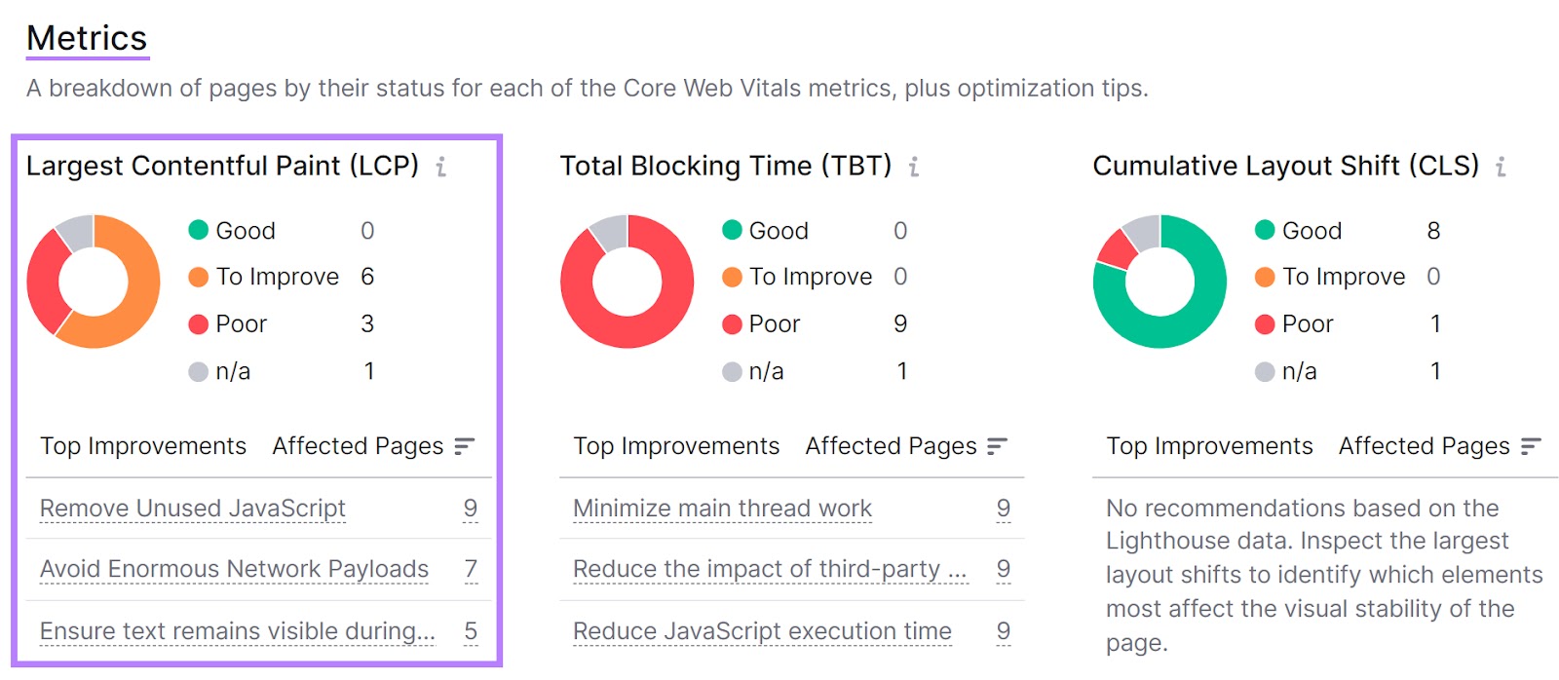Open the Minimize main thread work recommendation
The width and height of the screenshot is (1559, 680).
721,508
